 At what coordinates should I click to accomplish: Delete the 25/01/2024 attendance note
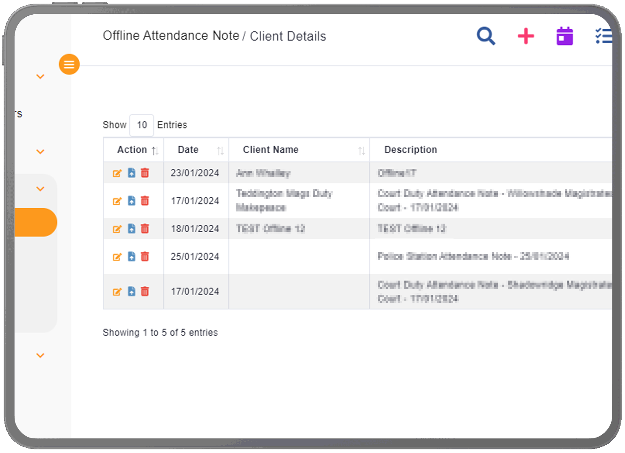(145, 257)
